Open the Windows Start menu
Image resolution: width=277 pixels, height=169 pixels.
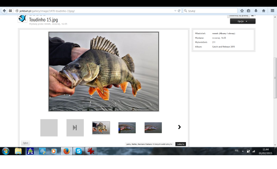(6, 151)
